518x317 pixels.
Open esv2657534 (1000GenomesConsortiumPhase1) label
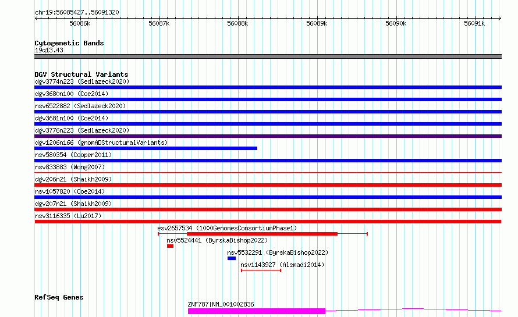(227, 228)
